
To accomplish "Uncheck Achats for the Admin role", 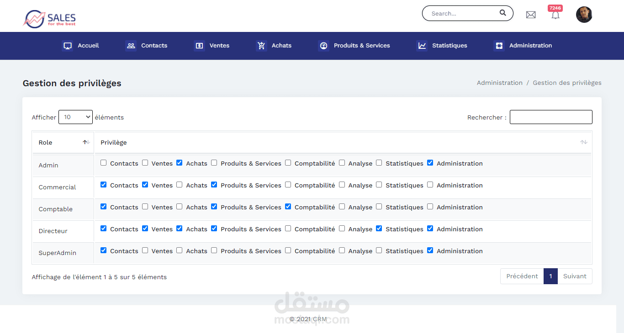I will 179,163.
